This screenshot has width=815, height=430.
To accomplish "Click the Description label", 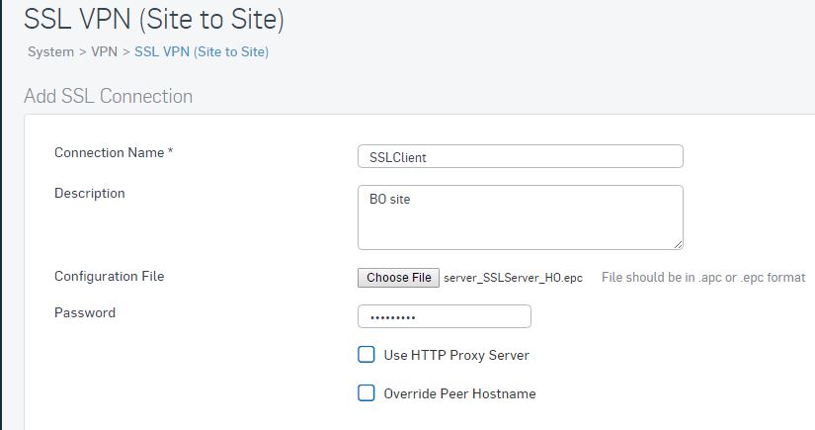I will point(89,193).
